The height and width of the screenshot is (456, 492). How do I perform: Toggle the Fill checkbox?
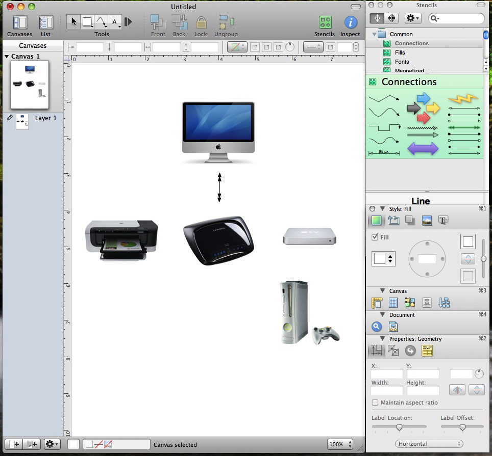[375, 237]
